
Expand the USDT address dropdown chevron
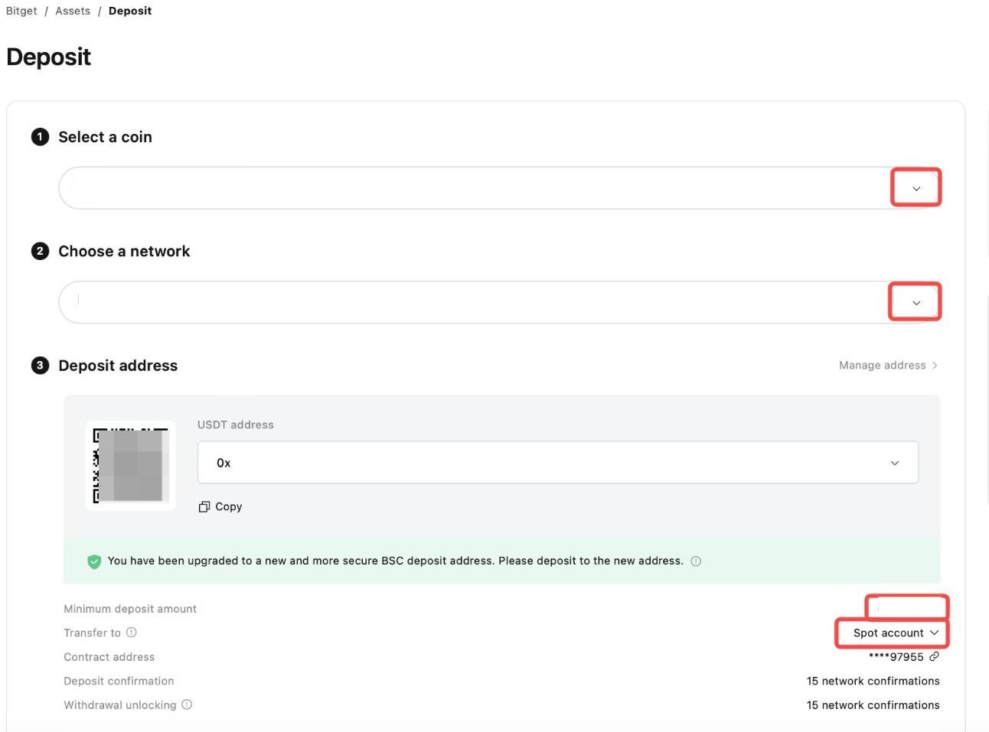pyautogui.click(x=894, y=463)
